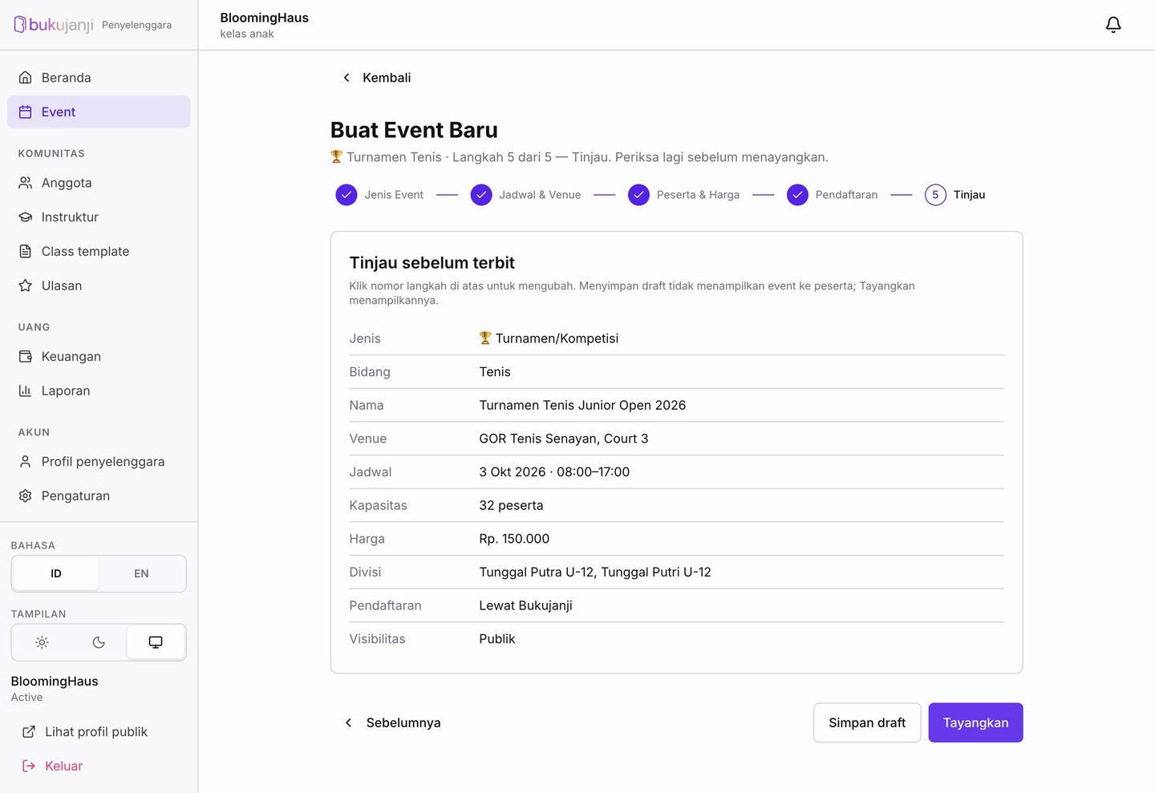Click Turnamen/Kompetisi value in Jenis row

point(549,338)
